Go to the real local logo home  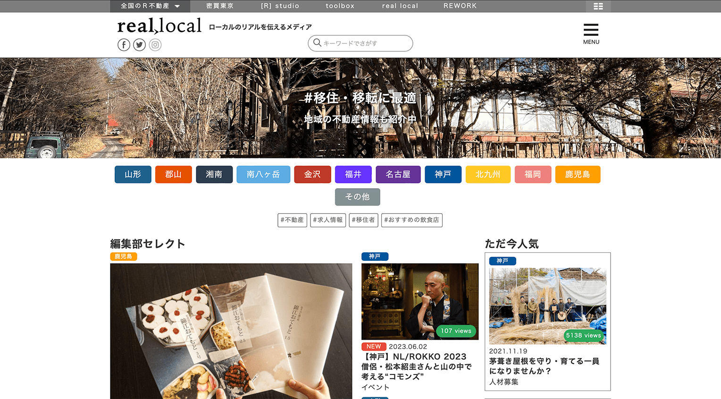pyautogui.click(x=159, y=26)
